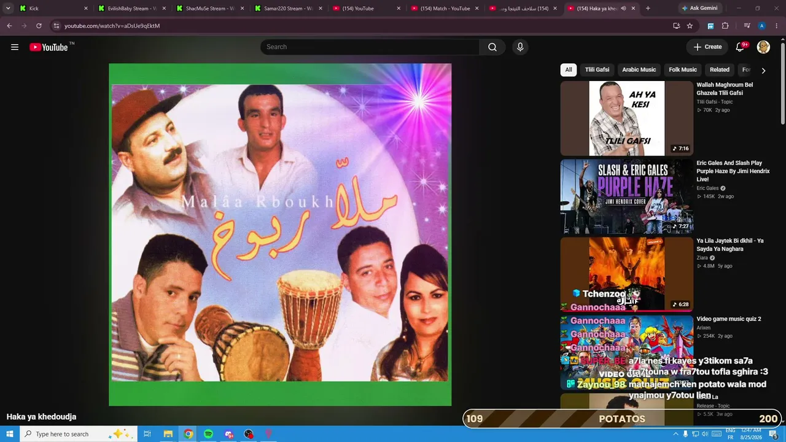Viewport: 786px width, 442px height.
Task: Visit the Eric Gales channel
Action: [707, 188]
